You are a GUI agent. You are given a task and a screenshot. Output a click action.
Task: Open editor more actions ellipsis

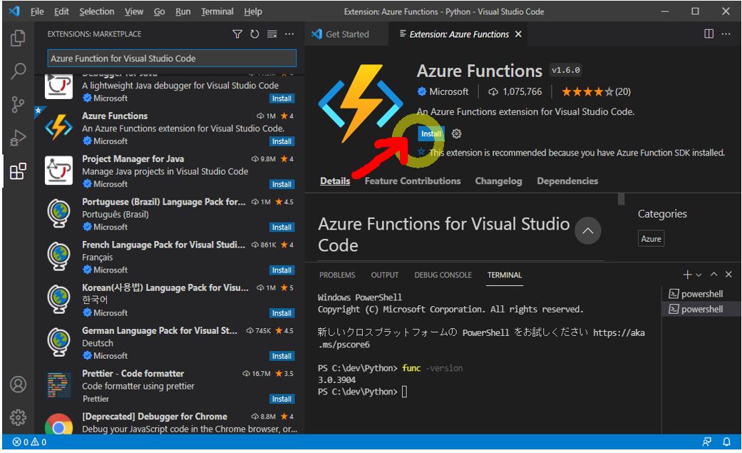726,34
